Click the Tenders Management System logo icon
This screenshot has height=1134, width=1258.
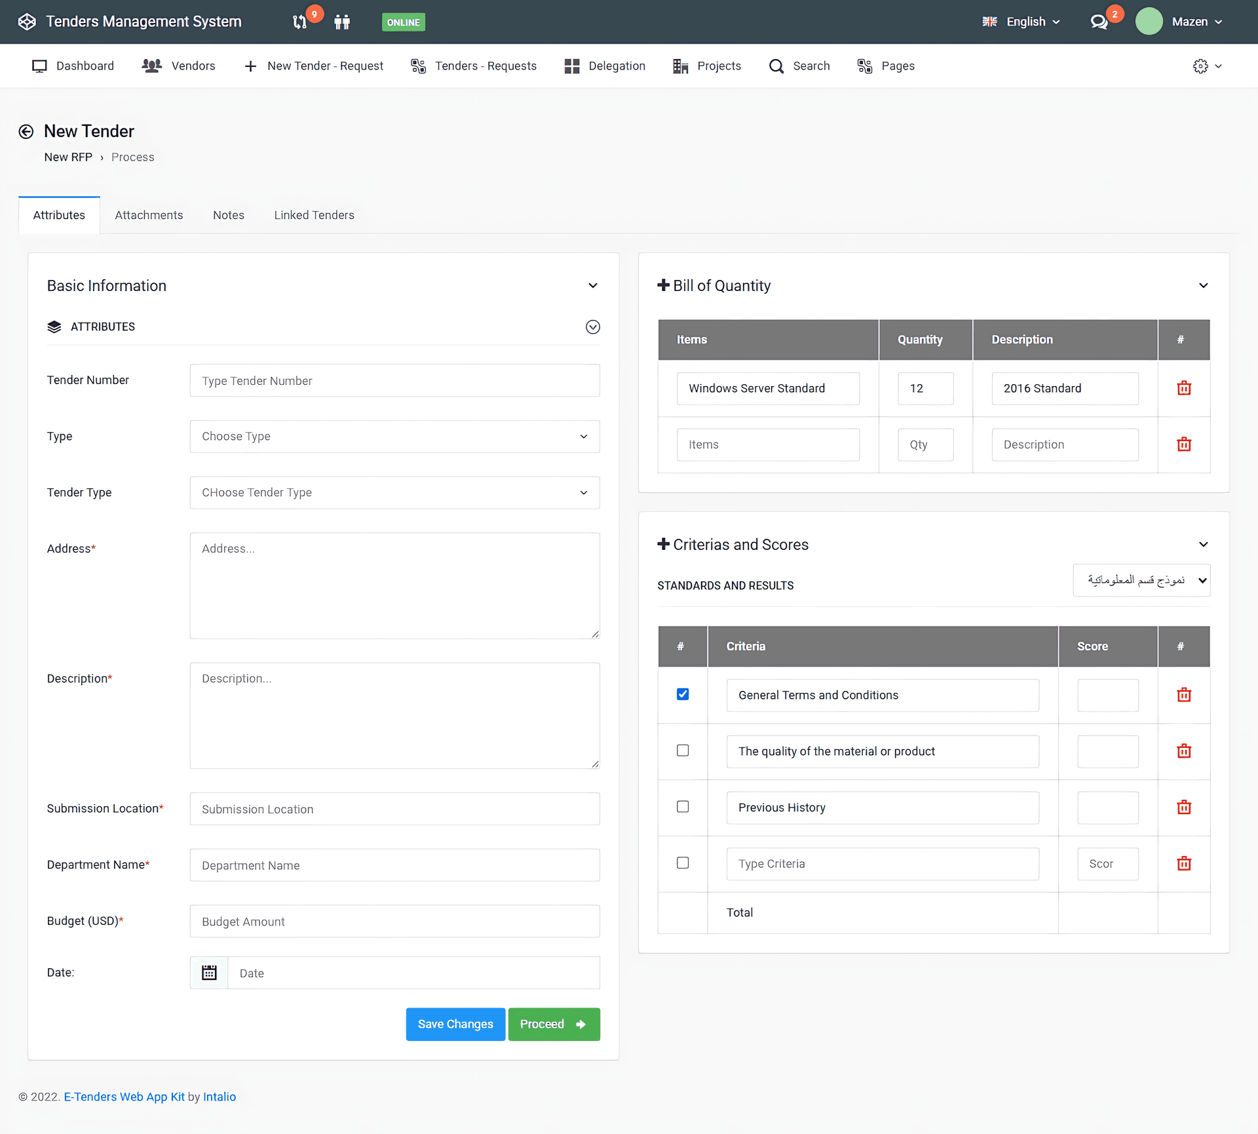27,22
